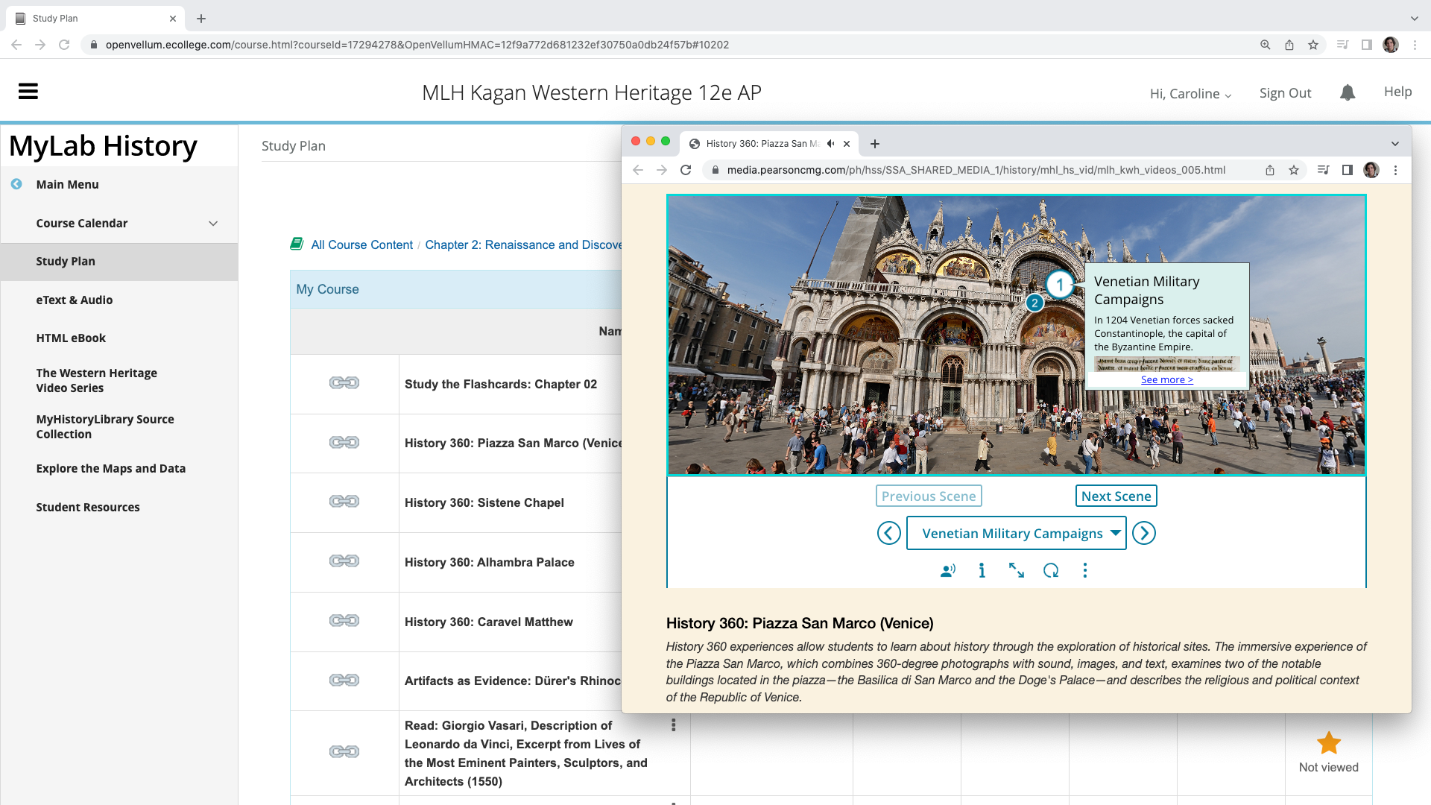Open the Hi, Caroline account dropdown
1431x805 pixels.
point(1190,94)
